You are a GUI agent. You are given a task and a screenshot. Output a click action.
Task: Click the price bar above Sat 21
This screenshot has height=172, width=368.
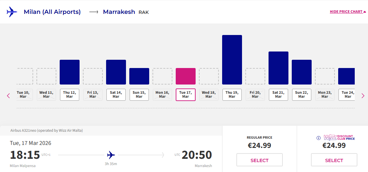click(278, 68)
